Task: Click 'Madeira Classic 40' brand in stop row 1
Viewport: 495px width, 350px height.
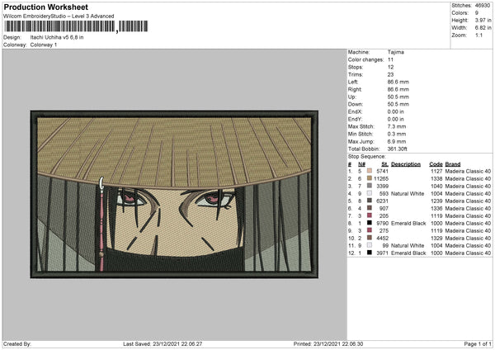Action: tap(468, 171)
